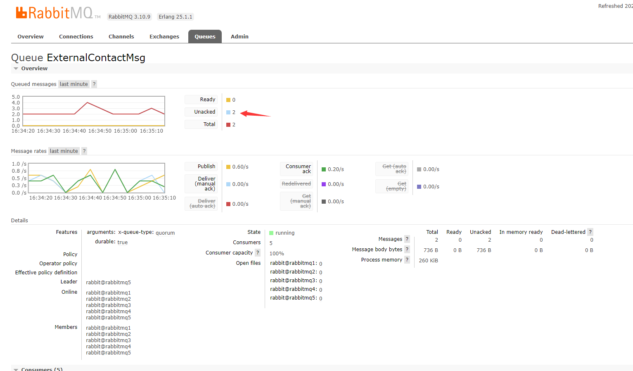Open help for Process memory
This screenshot has width=633, height=371.
(407, 259)
